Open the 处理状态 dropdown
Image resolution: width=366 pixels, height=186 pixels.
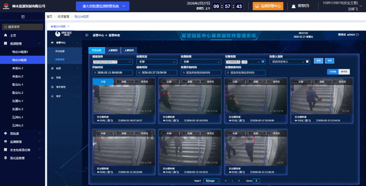coord(157,62)
